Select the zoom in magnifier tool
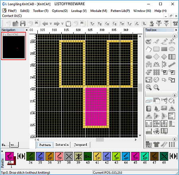 click(x=149, y=87)
